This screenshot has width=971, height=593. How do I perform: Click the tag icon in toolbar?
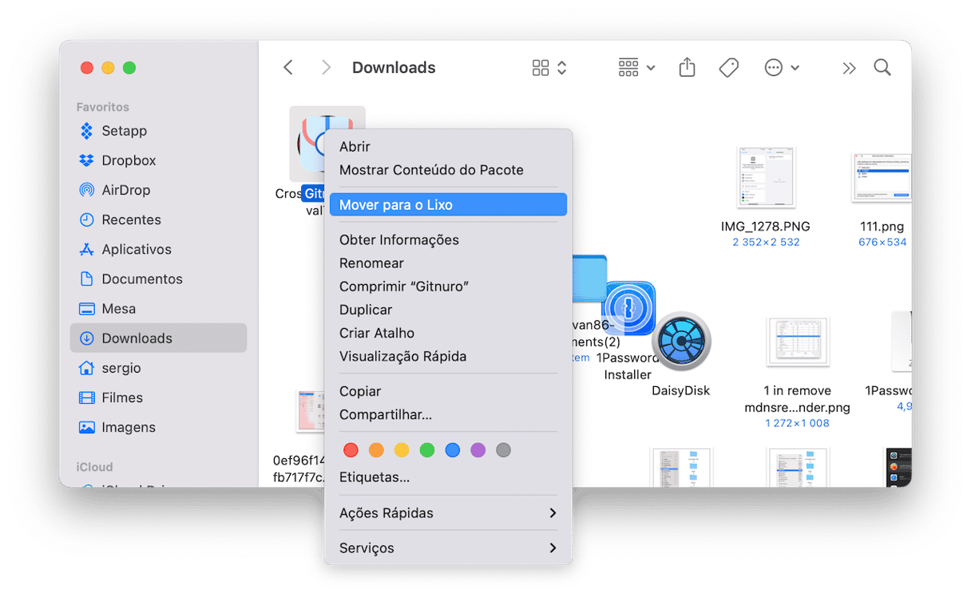click(728, 68)
